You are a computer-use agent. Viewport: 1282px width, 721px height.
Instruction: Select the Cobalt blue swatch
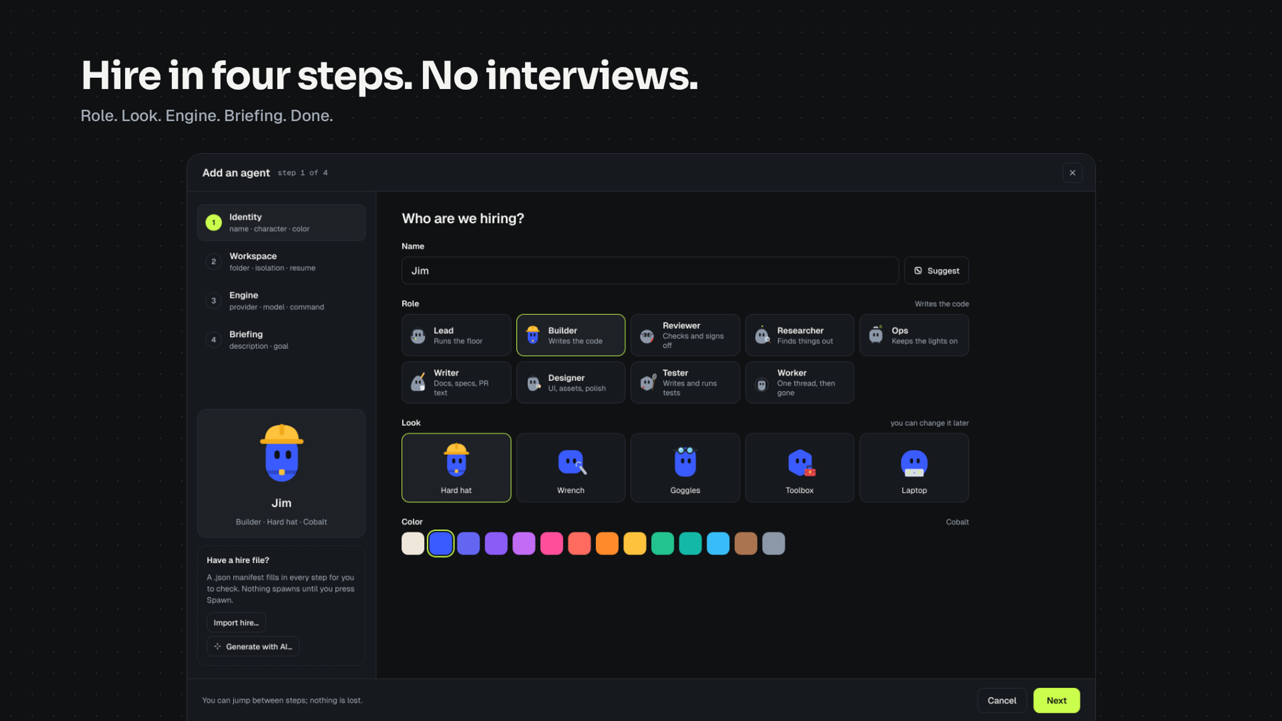pos(441,543)
